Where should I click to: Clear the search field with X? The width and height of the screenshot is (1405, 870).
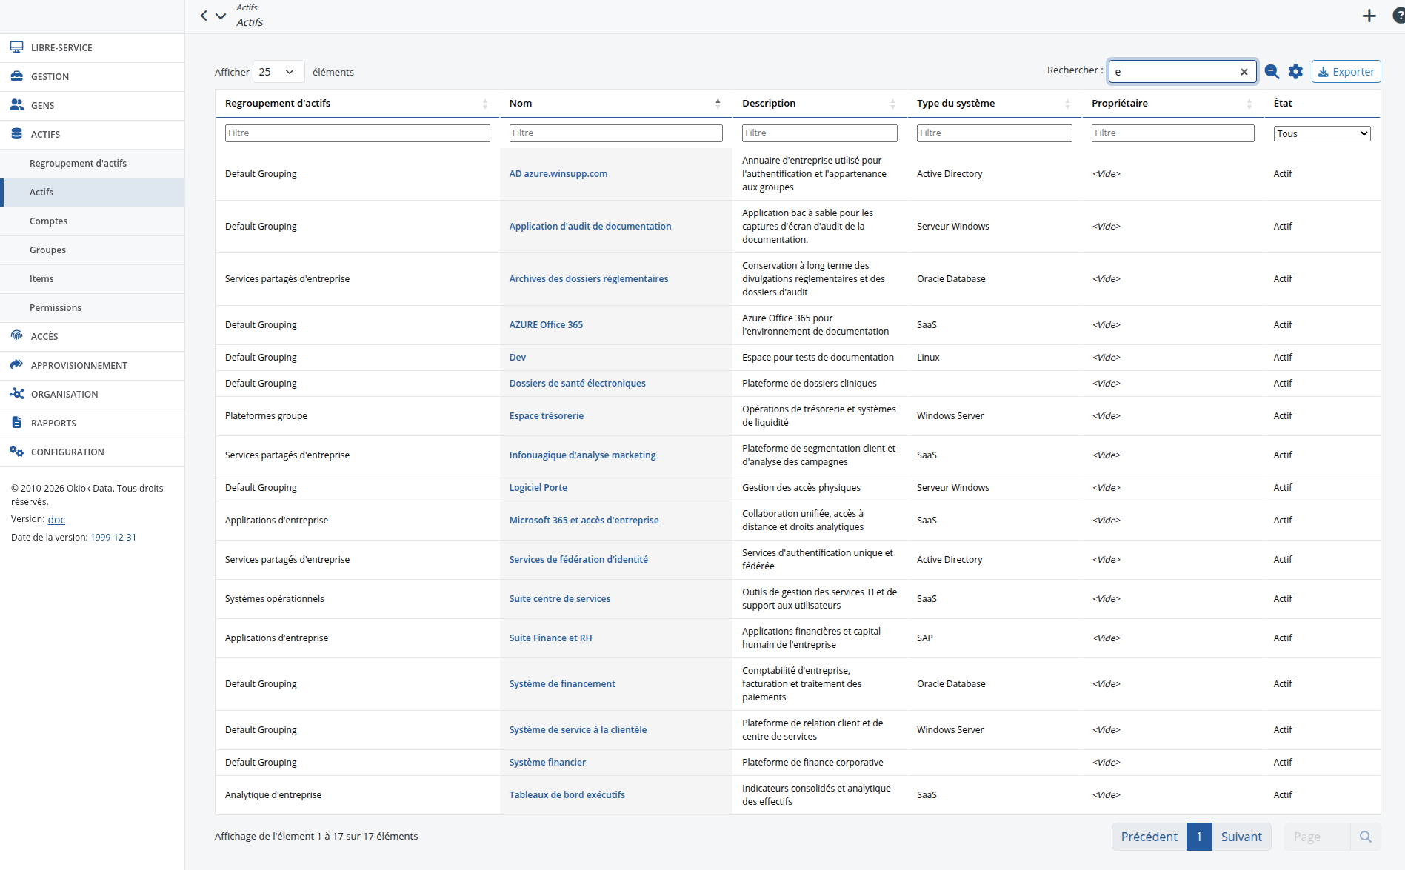pyautogui.click(x=1244, y=72)
